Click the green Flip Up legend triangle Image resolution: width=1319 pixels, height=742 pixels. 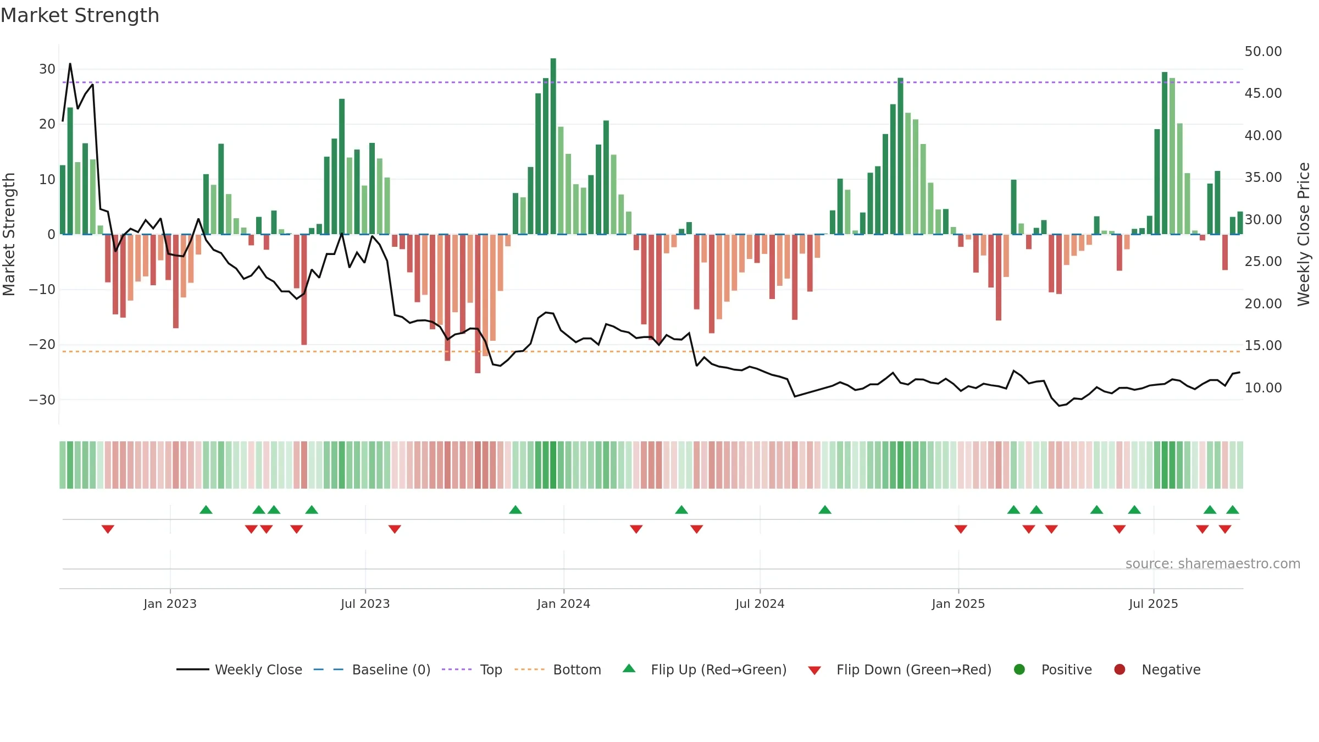[x=629, y=668]
